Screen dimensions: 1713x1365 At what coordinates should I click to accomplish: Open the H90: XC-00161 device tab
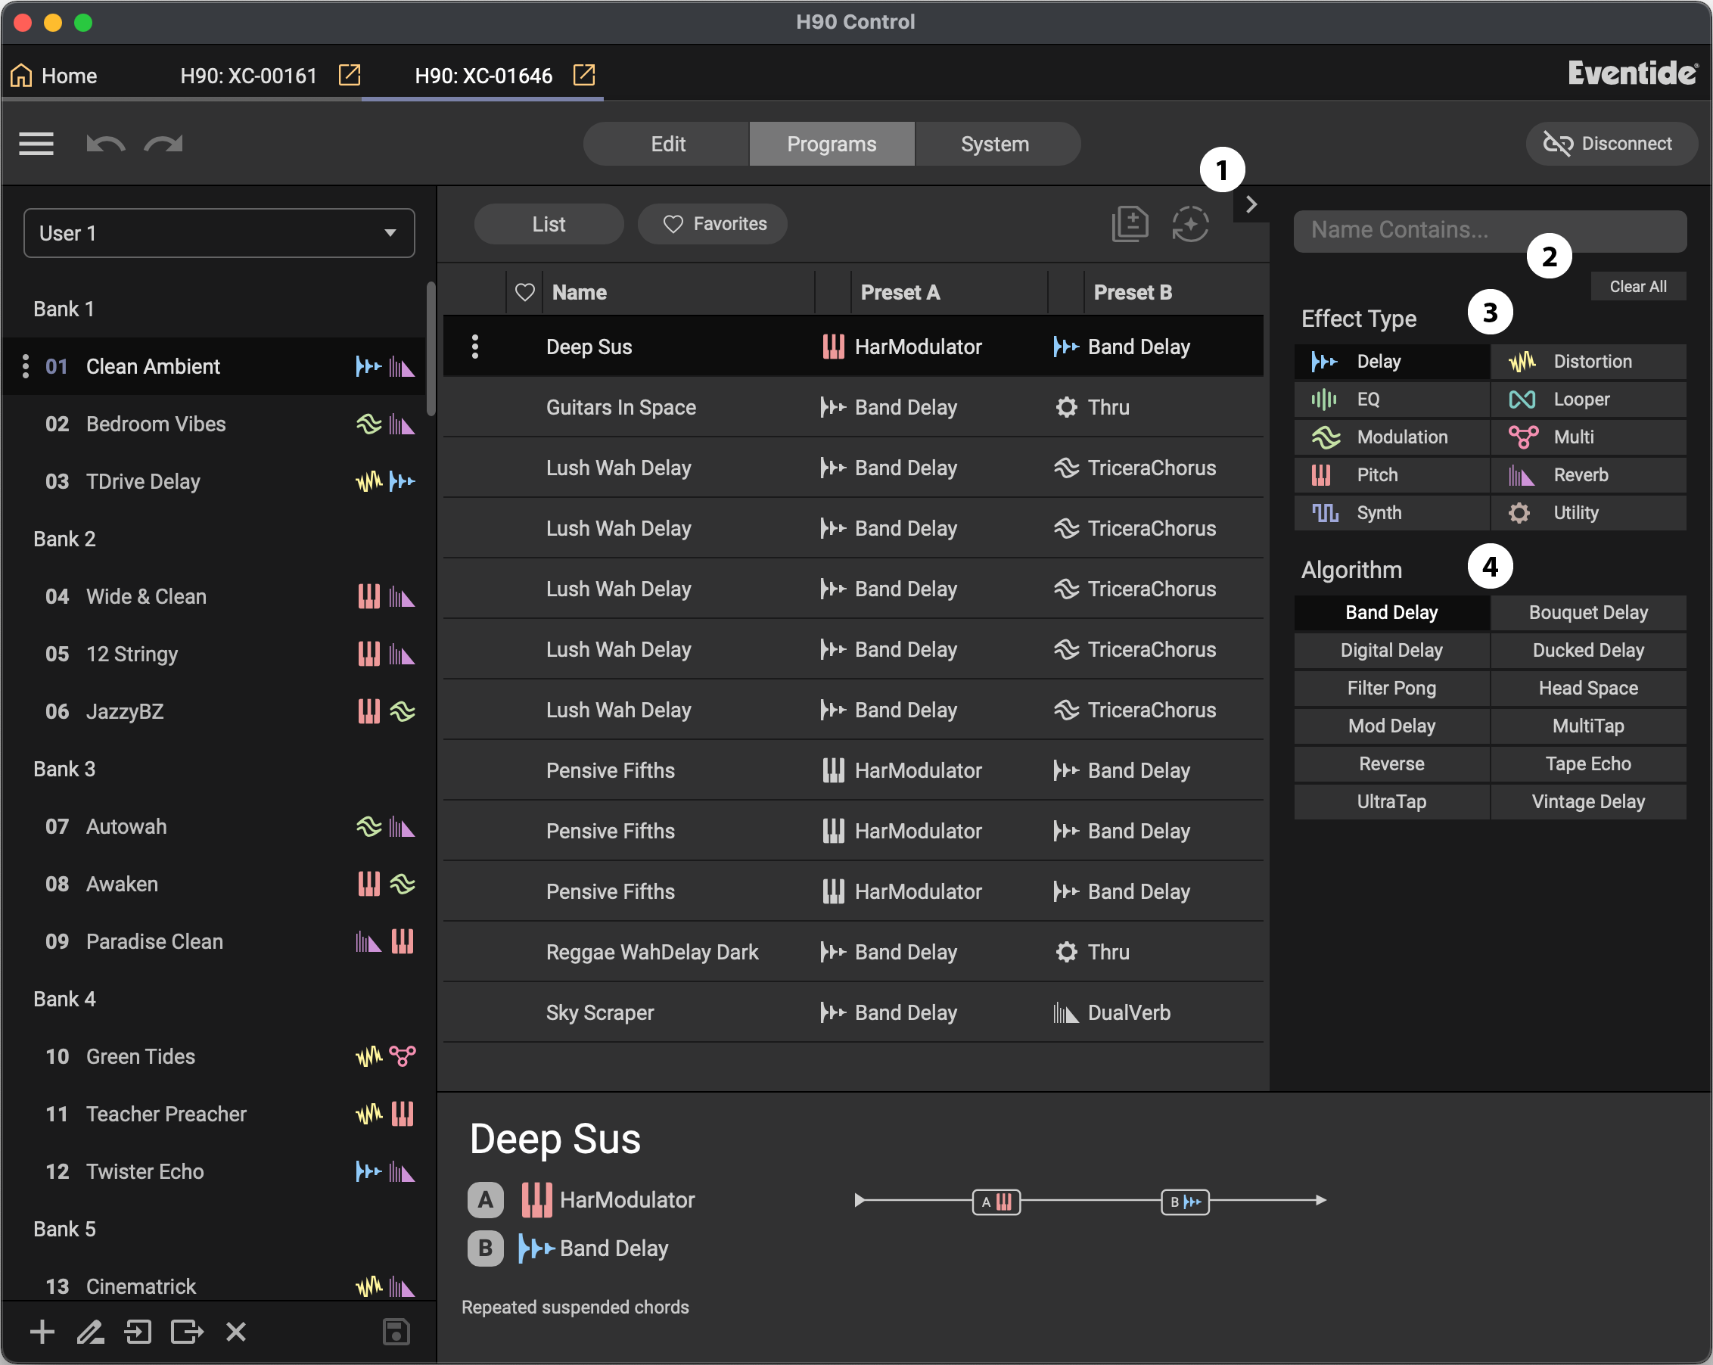point(248,76)
